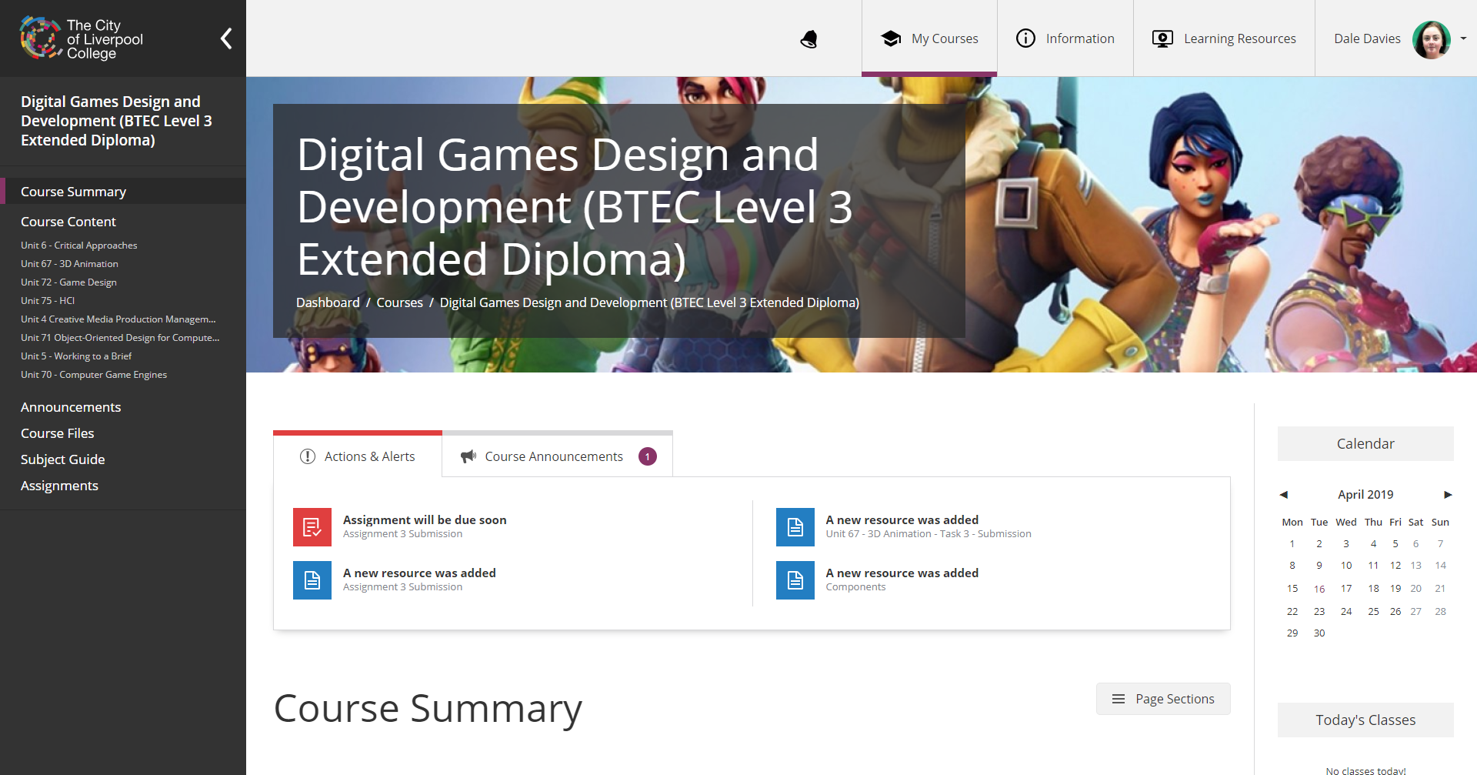The width and height of the screenshot is (1477, 775).
Task: Open Unit 67 - 3D Animation in sidebar
Action: 69,264
